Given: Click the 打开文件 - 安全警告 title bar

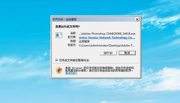Looking at the screenshot, I should pyautogui.click(x=94, y=19).
